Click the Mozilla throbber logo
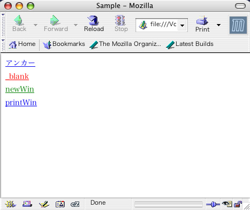 238,25
